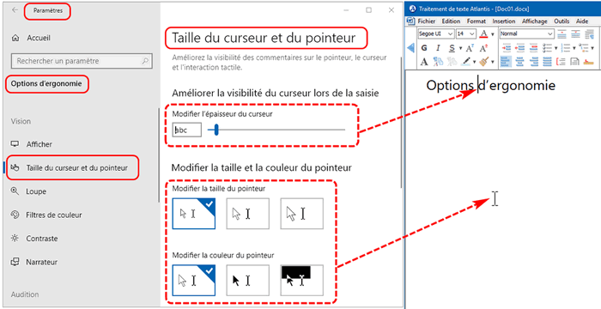
Task: Toggle bold (G) formatting in Atlantis
Action: (424, 47)
